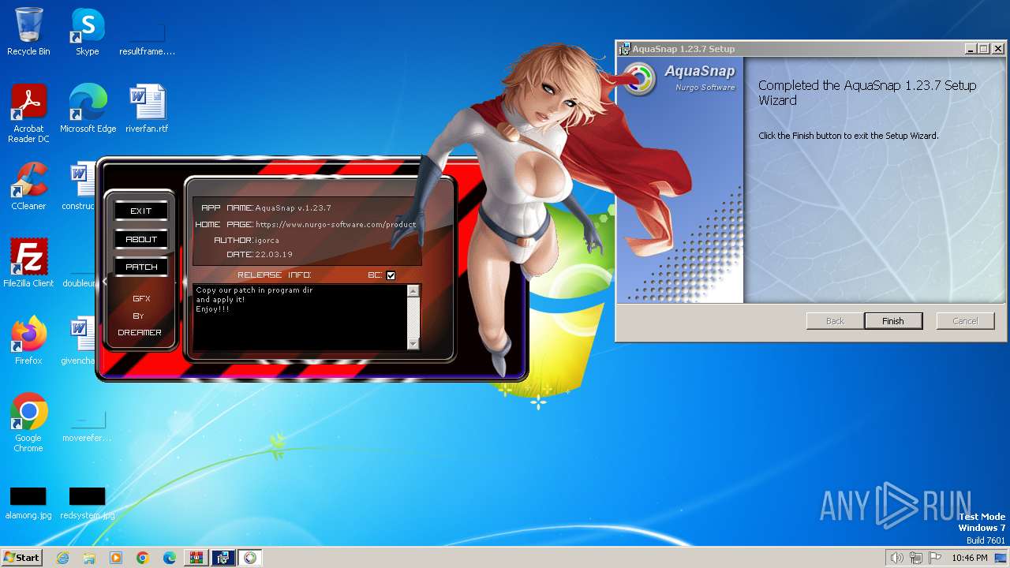Open Windows Media Player from taskbar
This screenshot has width=1010, height=568.
(x=116, y=558)
